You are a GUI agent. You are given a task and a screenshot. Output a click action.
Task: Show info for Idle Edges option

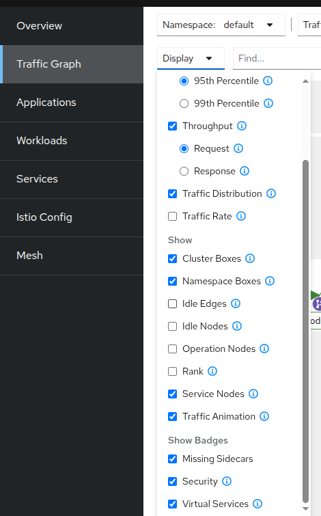[236, 303]
